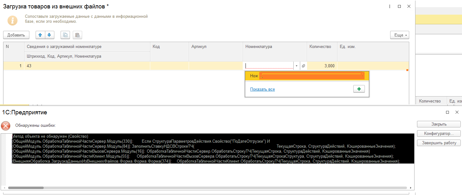Open the three-dot menu in window title
Image resolution: width=462 pixels, height=195 pixels.
pyautogui.click(x=390, y=6)
